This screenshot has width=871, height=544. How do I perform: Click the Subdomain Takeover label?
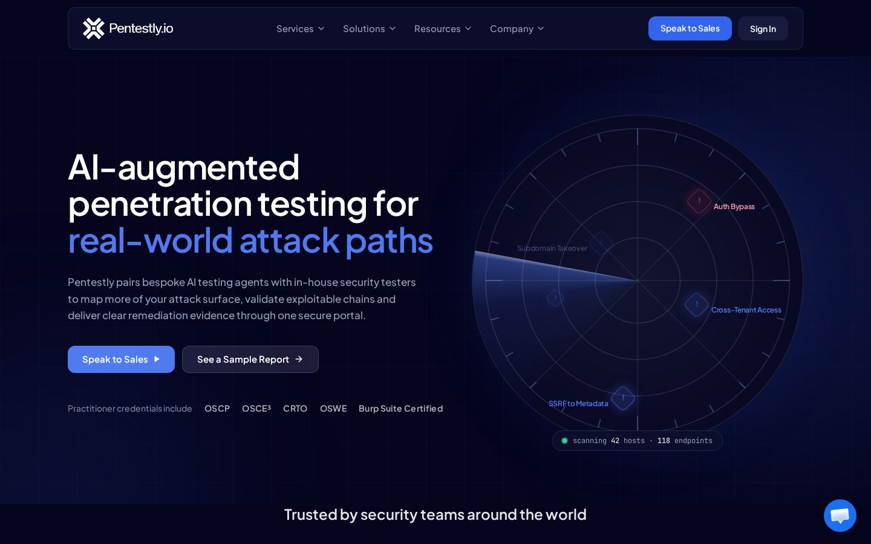coord(552,248)
